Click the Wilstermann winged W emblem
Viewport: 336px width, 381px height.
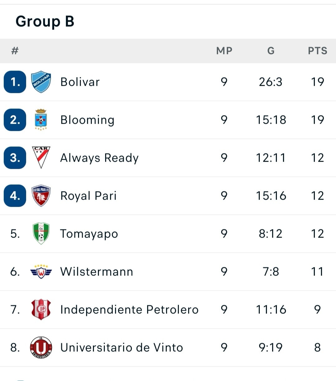click(41, 272)
